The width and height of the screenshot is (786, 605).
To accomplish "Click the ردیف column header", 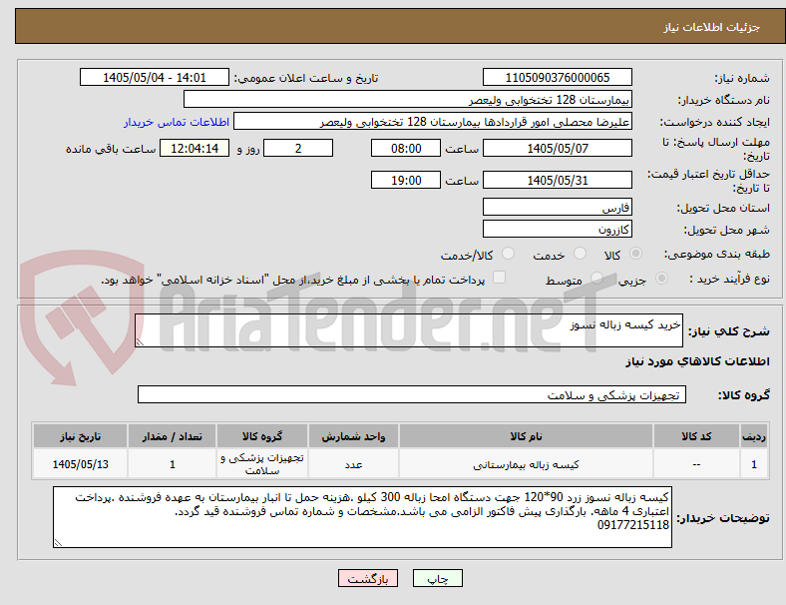I will 753,436.
